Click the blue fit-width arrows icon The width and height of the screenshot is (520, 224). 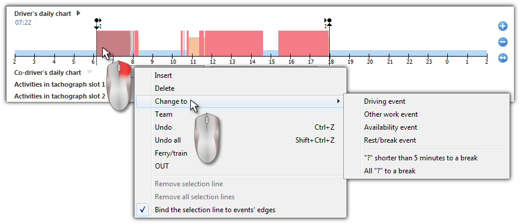(503, 58)
